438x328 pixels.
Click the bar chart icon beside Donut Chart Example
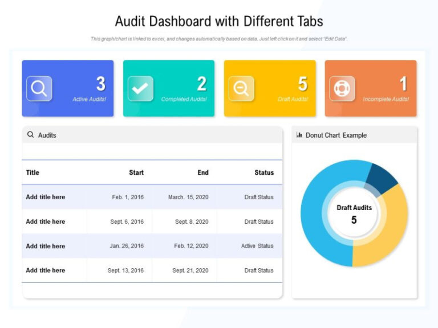[299, 135]
